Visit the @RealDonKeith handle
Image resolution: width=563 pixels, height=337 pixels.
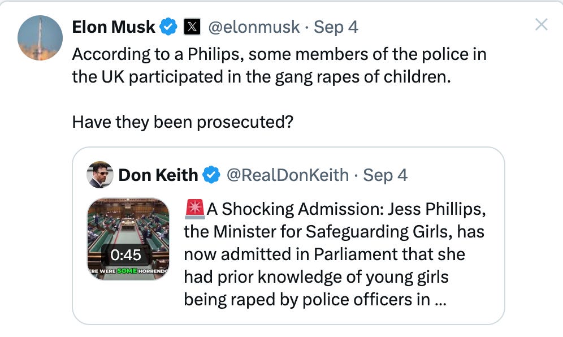pos(288,175)
